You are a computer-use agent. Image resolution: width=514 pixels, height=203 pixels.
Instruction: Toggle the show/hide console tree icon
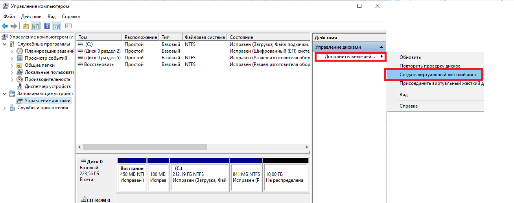(35, 26)
